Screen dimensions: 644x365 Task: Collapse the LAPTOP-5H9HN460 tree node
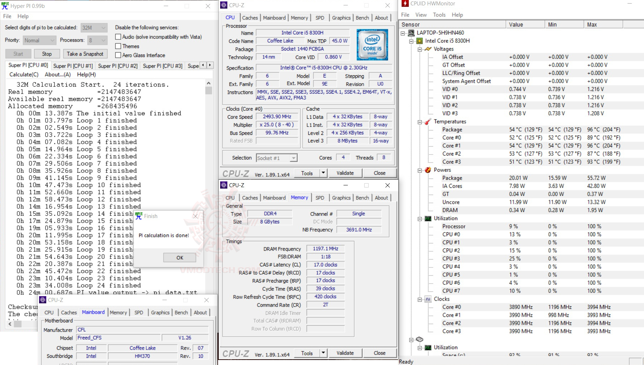pyautogui.click(x=403, y=33)
